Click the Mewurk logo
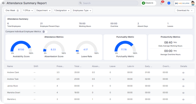The width and height of the screenshot is (196, 104). point(182,3)
